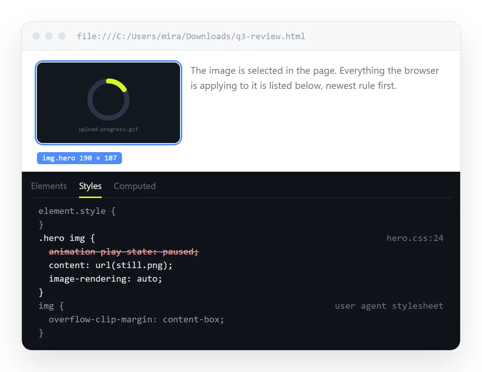The width and height of the screenshot is (482, 372).
Task: Open the hero.css:24 source link
Action: pos(415,238)
